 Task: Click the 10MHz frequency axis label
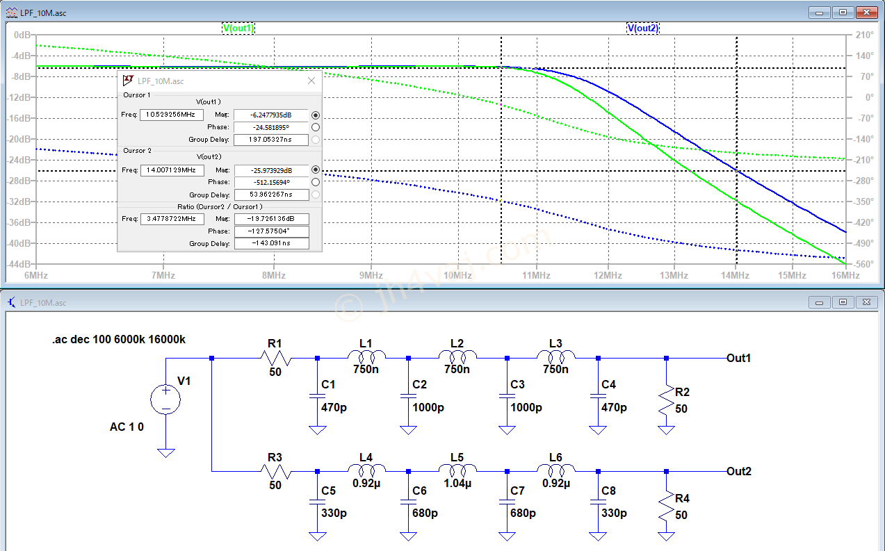coord(457,276)
